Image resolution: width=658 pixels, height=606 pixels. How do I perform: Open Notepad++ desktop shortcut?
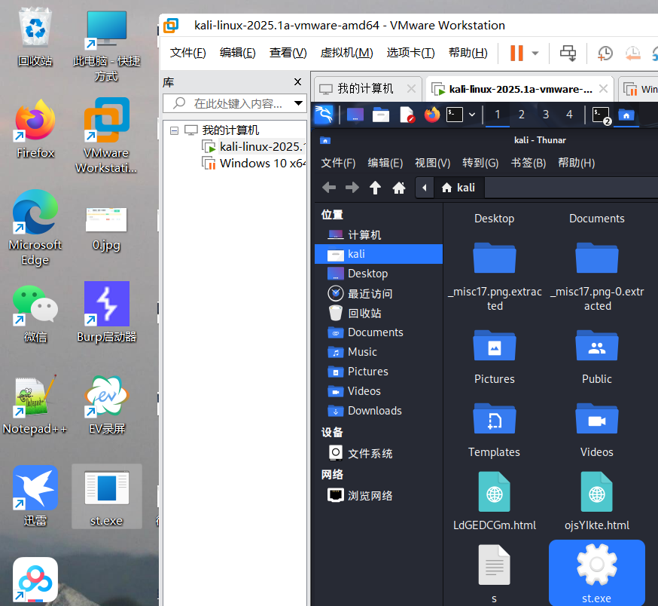[x=35, y=404]
